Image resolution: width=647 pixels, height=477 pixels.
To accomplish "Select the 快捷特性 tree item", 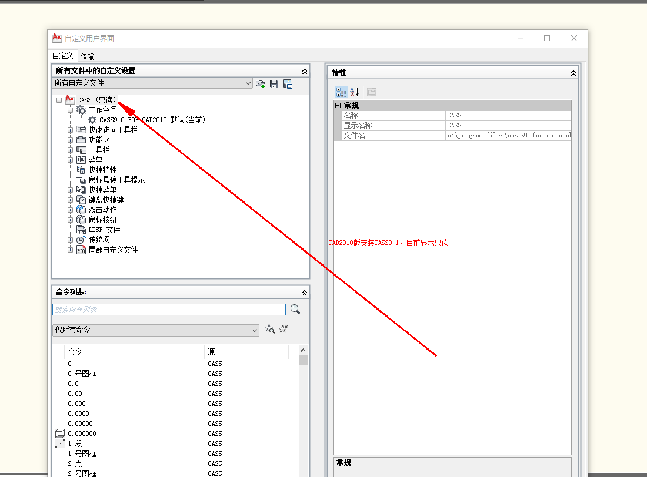I will pos(102,170).
